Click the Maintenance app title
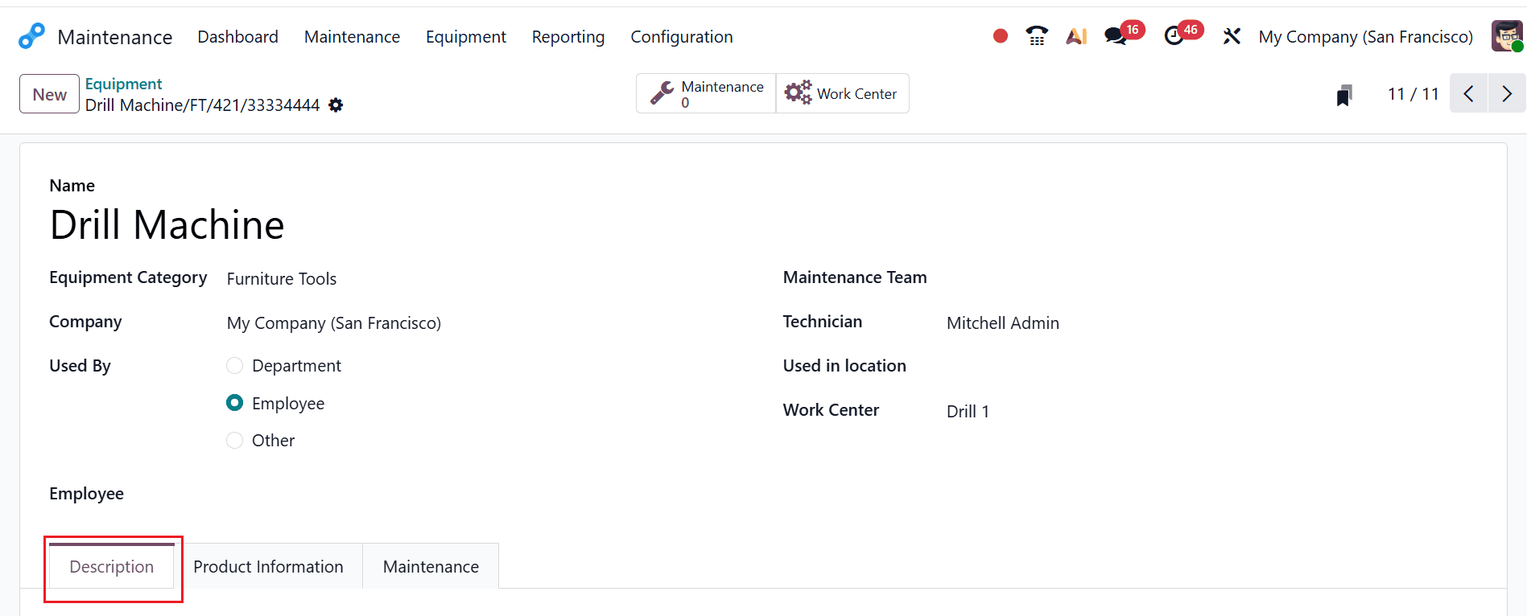1527x616 pixels. point(115,37)
